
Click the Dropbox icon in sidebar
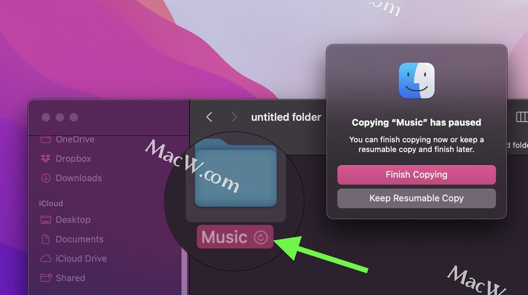[46, 159]
